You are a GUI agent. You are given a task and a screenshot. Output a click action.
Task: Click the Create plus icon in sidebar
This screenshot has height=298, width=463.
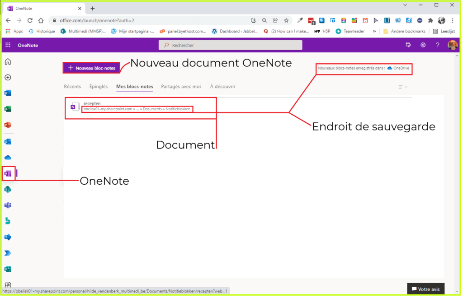(8, 78)
